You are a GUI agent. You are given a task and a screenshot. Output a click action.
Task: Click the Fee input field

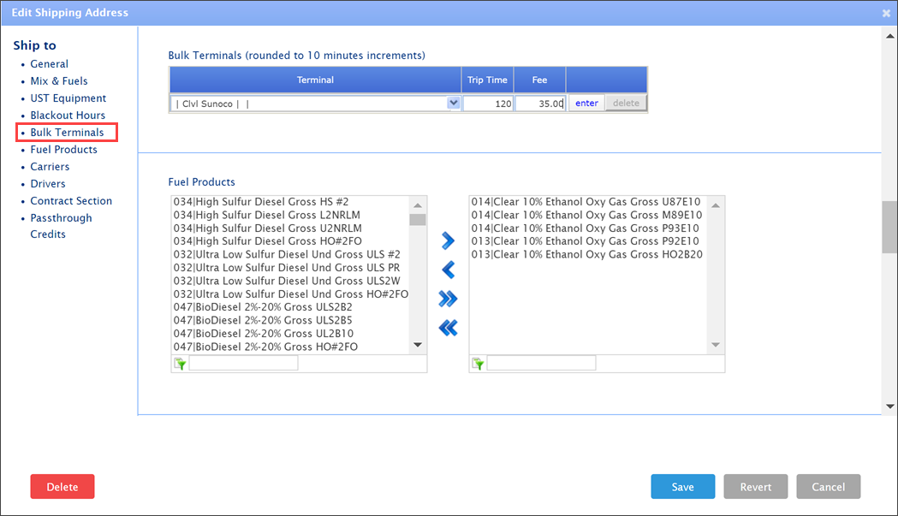click(539, 104)
